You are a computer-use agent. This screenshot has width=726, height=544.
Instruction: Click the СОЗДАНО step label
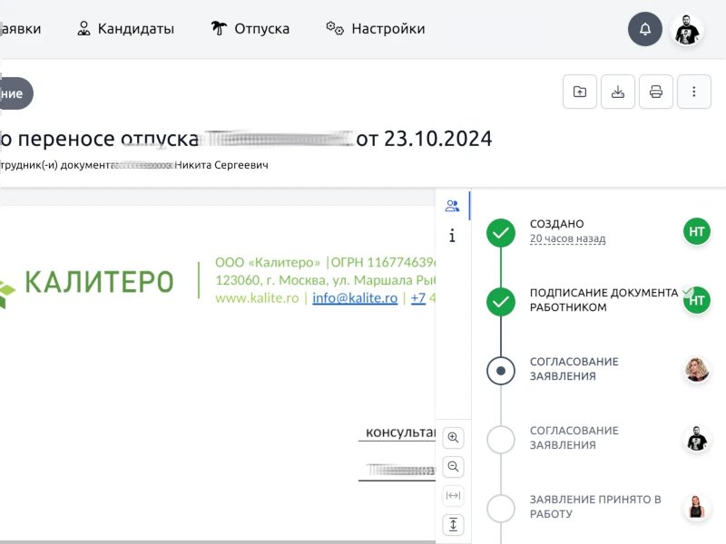556,223
